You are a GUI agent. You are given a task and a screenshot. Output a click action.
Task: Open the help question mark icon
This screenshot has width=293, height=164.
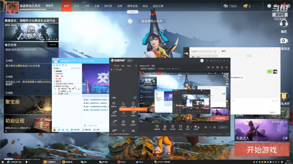coord(269,6)
